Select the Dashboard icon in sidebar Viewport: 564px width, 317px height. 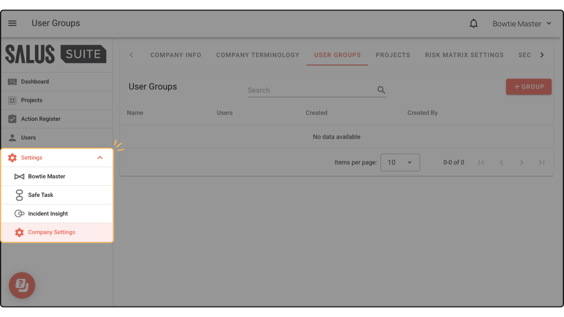click(x=12, y=81)
